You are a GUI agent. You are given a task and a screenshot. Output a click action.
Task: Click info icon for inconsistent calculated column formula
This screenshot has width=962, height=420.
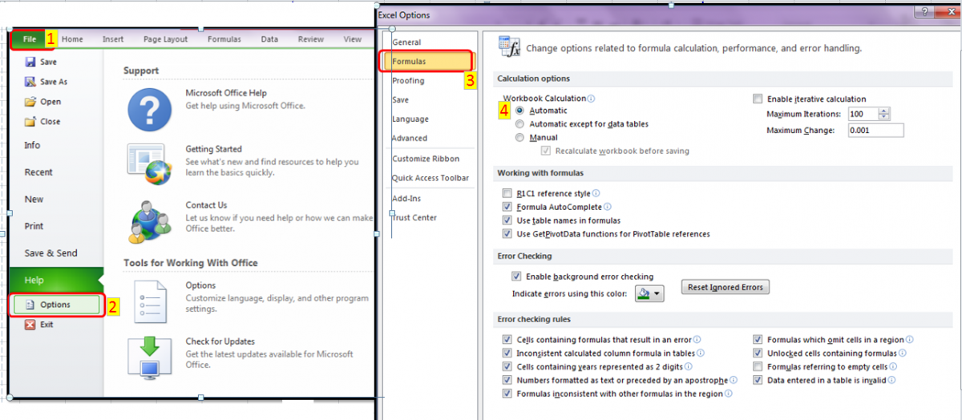coord(701,353)
